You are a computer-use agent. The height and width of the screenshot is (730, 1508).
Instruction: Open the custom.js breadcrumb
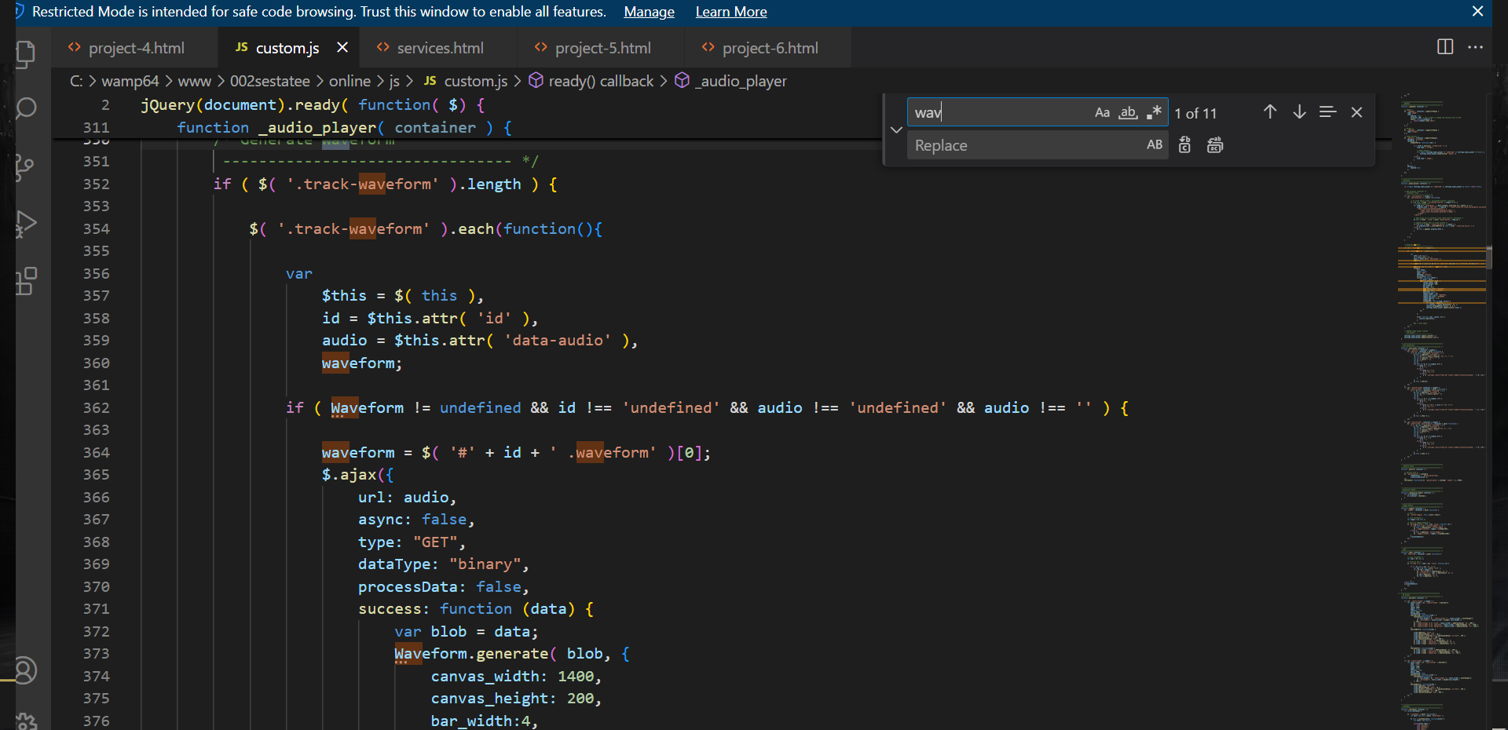[x=466, y=81]
